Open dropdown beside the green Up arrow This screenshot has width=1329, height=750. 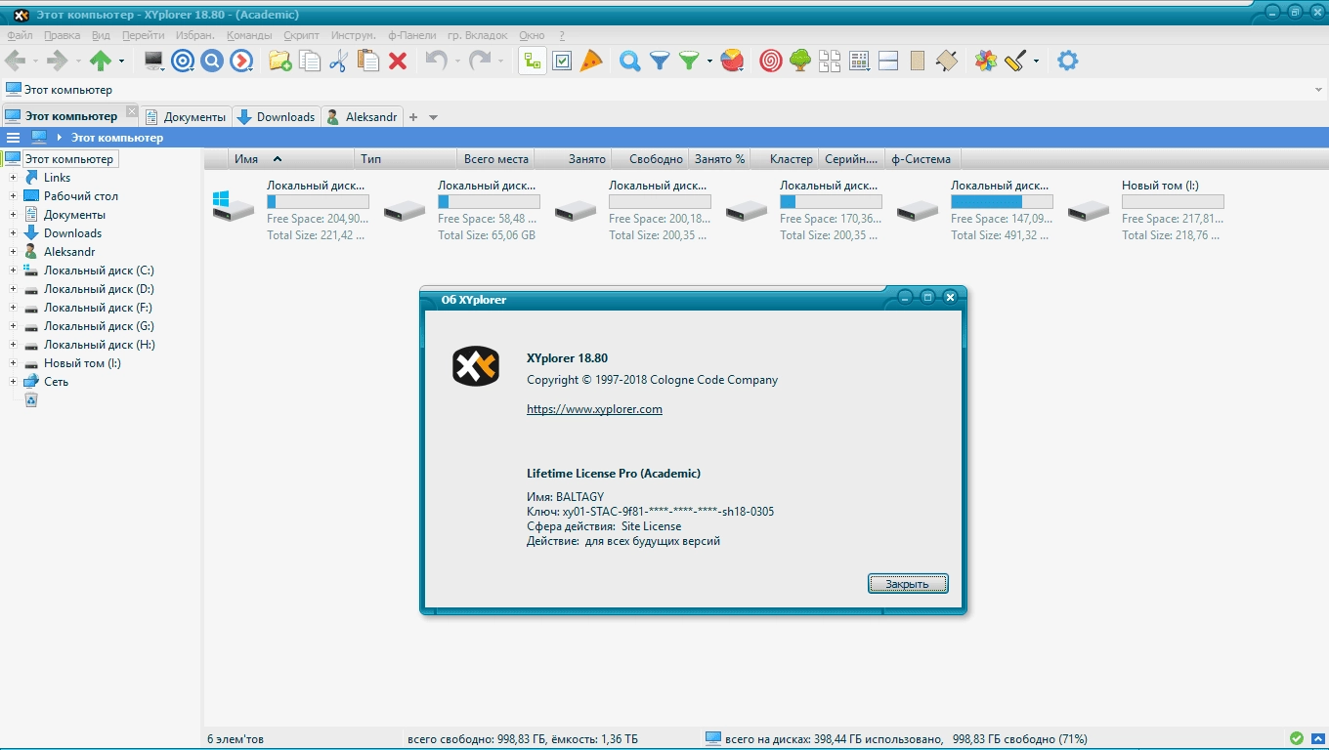[121, 61]
